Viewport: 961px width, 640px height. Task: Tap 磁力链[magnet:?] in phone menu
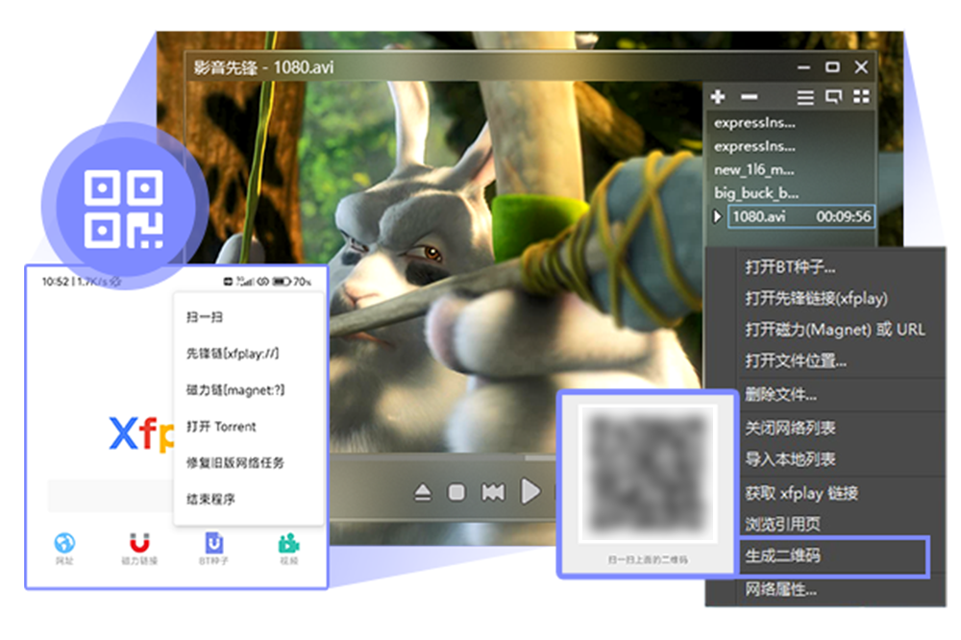coord(235,390)
